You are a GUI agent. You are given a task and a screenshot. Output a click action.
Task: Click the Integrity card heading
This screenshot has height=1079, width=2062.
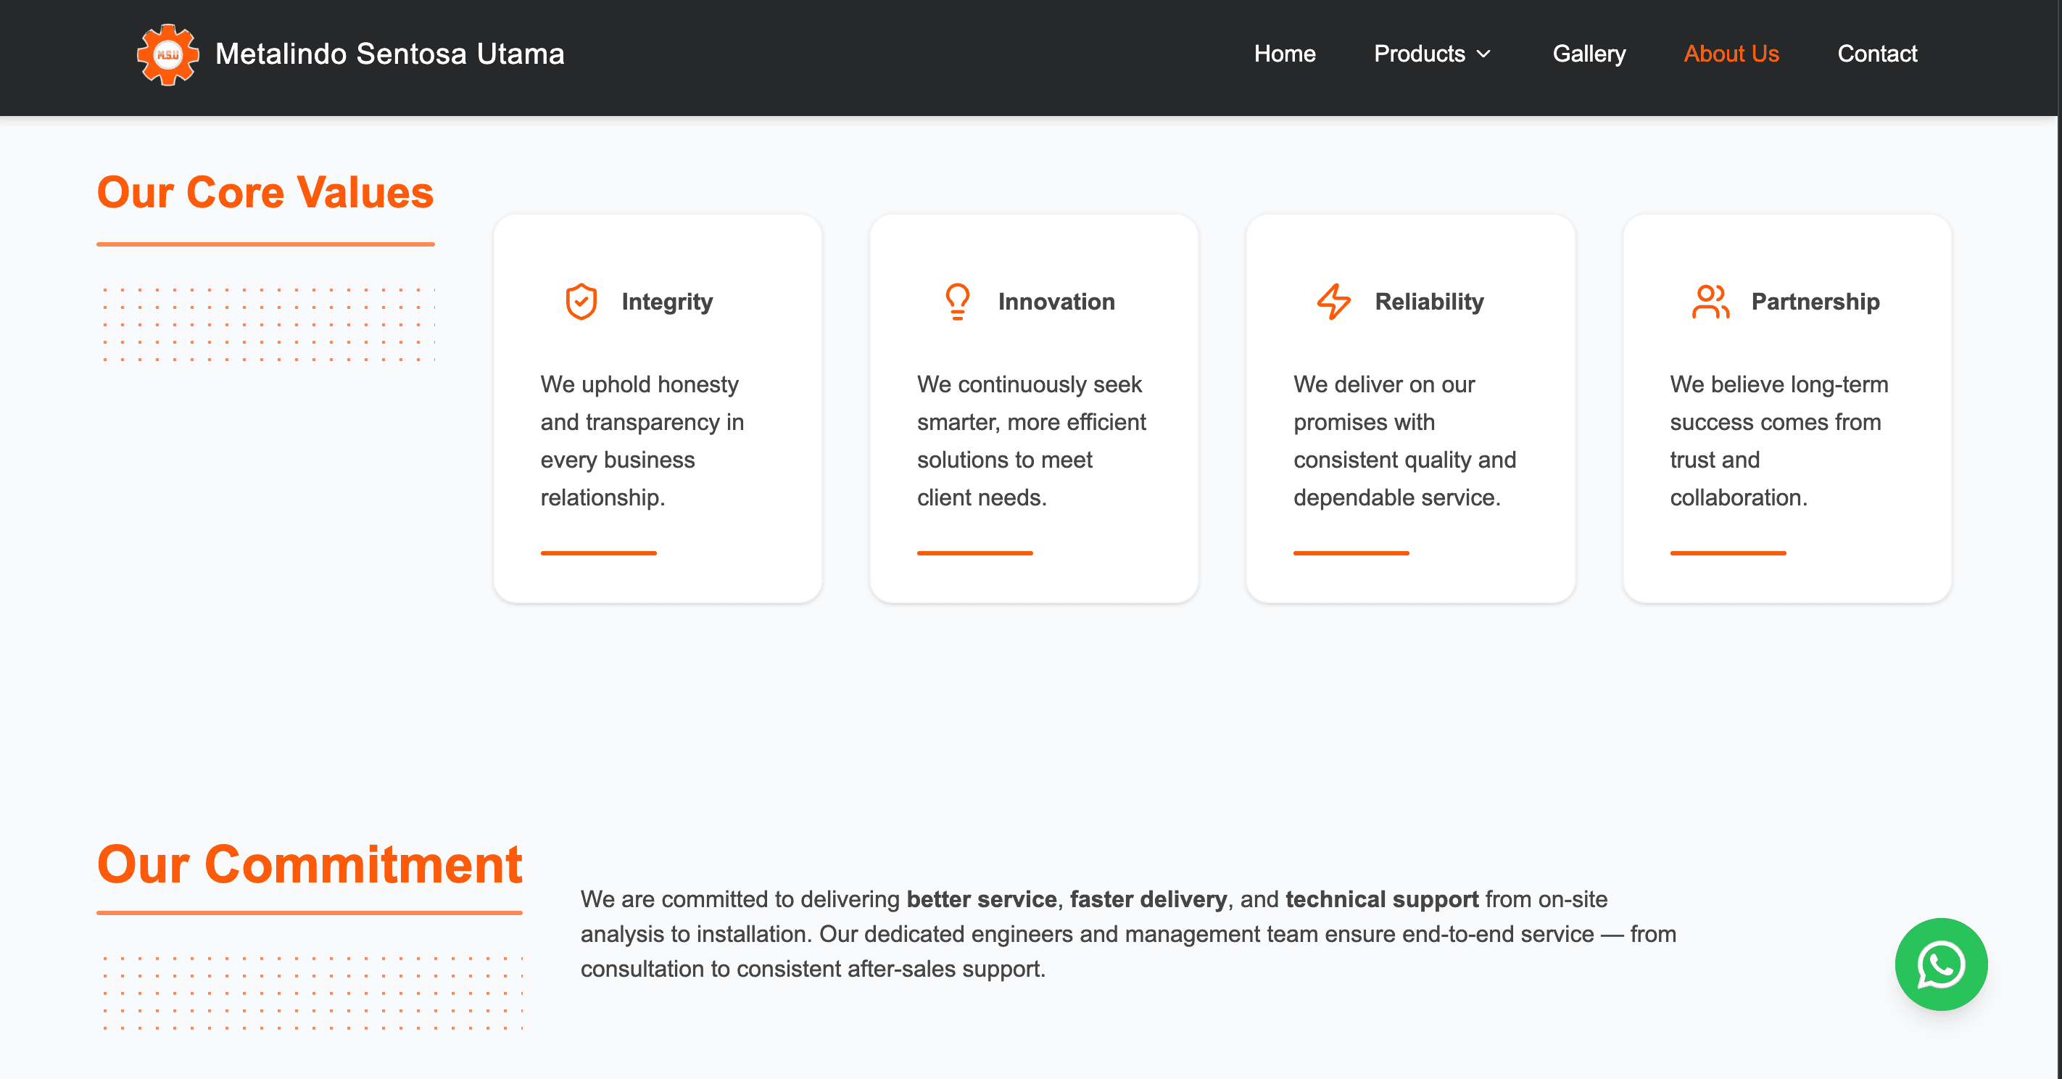(x=667, y=302)
